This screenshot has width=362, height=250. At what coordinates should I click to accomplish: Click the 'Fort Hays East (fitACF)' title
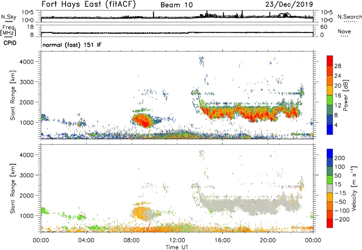point(89,5)
